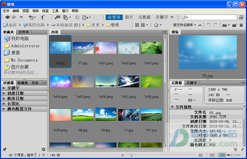Switch to the 导出 tab
Screen dimensions: 247x159
coord(35,83)
